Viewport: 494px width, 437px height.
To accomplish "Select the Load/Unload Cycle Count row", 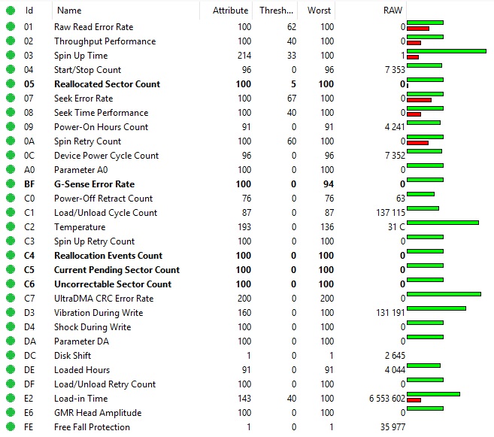I will pyautogui.click(x=105, y=213).
